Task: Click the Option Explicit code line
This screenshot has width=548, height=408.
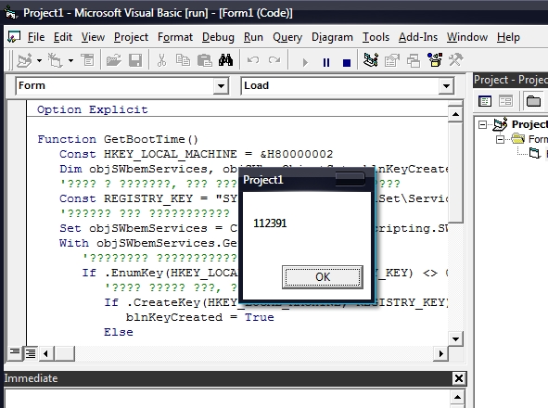Action: coord(93,109)
